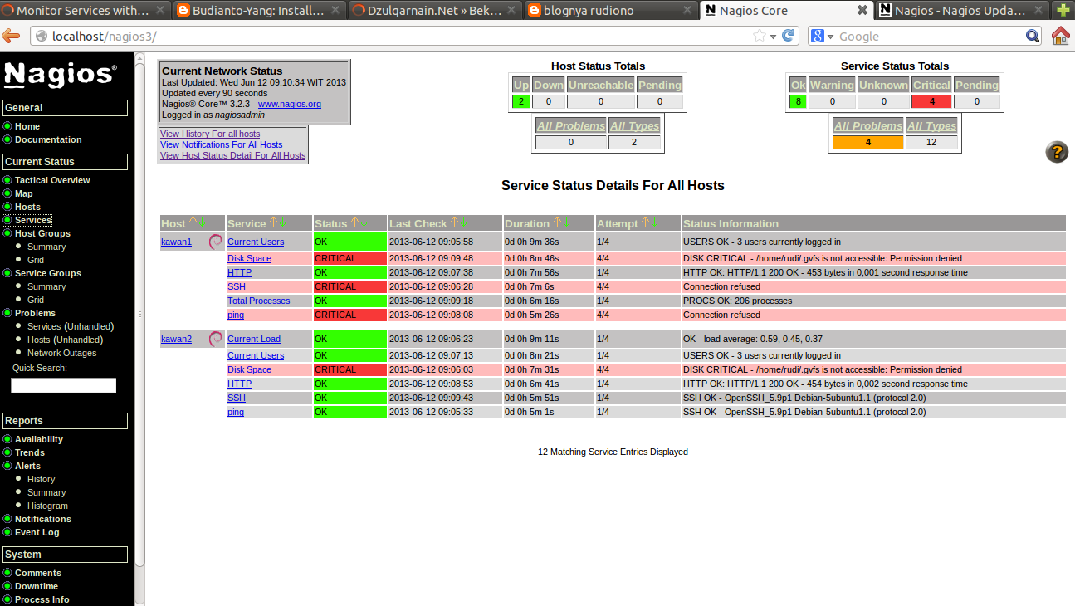The height and width of the screenshot is (606, 1075).
Task: Sort Status column ascending using the up arrow
Action: [354, 222]
